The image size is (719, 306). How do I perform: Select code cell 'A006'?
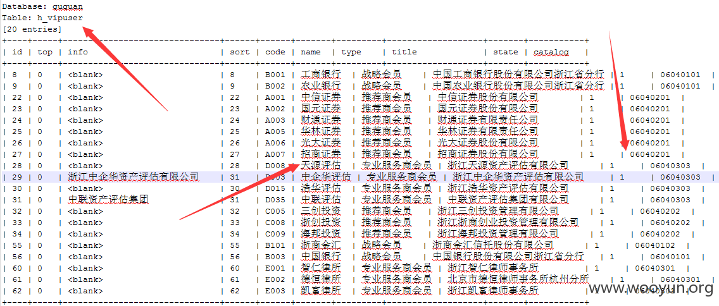pos(275,143)
